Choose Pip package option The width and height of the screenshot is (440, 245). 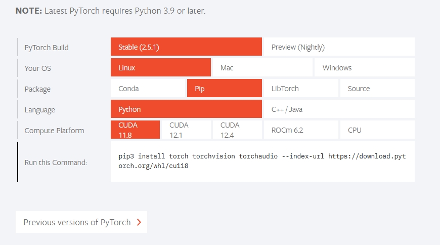pyautogui.click(x=224, y=89)
